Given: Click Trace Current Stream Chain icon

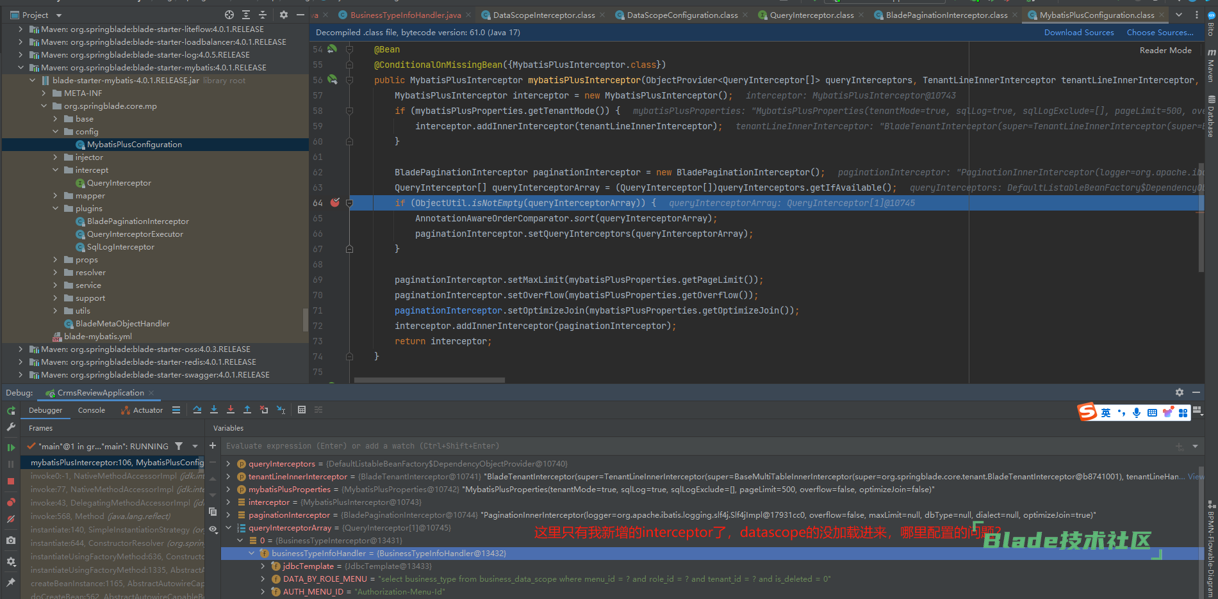Looking at the screenshot, I should [318, 410].
